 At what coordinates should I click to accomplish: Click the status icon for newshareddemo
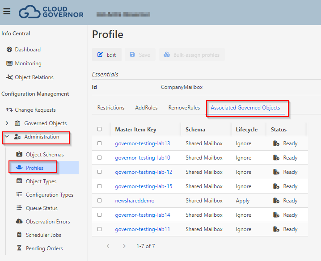tap(276, 200)
